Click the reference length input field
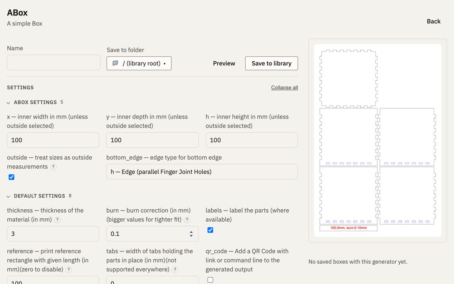The height and width of the screenshot is (284, 454). pyautogui.click(x=53, y=280)
